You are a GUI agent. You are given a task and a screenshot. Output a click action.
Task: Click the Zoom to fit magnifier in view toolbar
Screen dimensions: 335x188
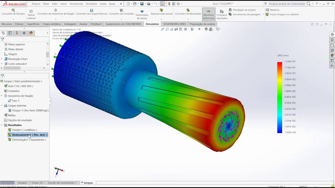(x=163, y=29)
